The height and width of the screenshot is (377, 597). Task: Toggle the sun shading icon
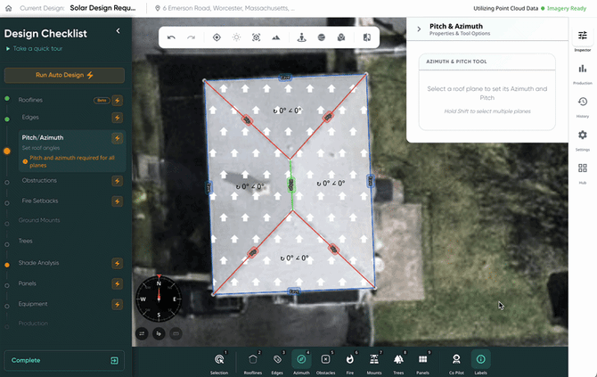click(x=236, y=37)
